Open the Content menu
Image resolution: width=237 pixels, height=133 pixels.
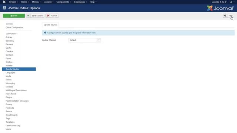pyautogui.click(x=49, y=2)
